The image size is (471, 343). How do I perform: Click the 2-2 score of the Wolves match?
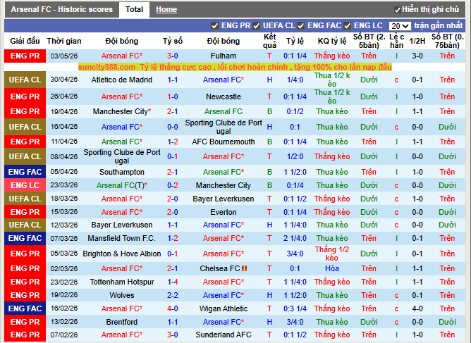pyautogui.click(x=173, y=295)
